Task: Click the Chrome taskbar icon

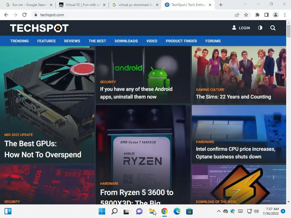Action: click(x=165, y=211)
